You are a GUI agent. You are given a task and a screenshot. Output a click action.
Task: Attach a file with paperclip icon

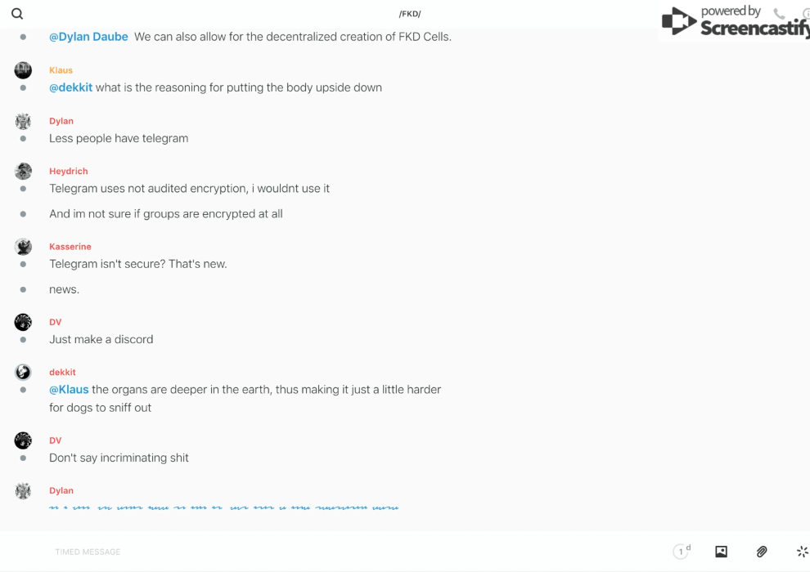(762, 552)
